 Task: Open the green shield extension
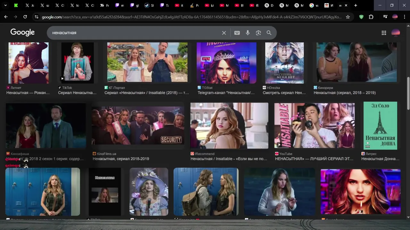361,17
